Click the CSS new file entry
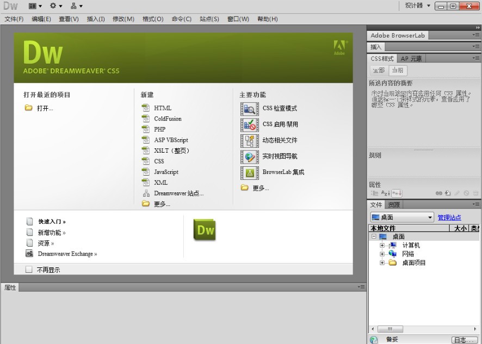This screenshot has height=344, width=482. pyautogui.click(x=159, y=161)
